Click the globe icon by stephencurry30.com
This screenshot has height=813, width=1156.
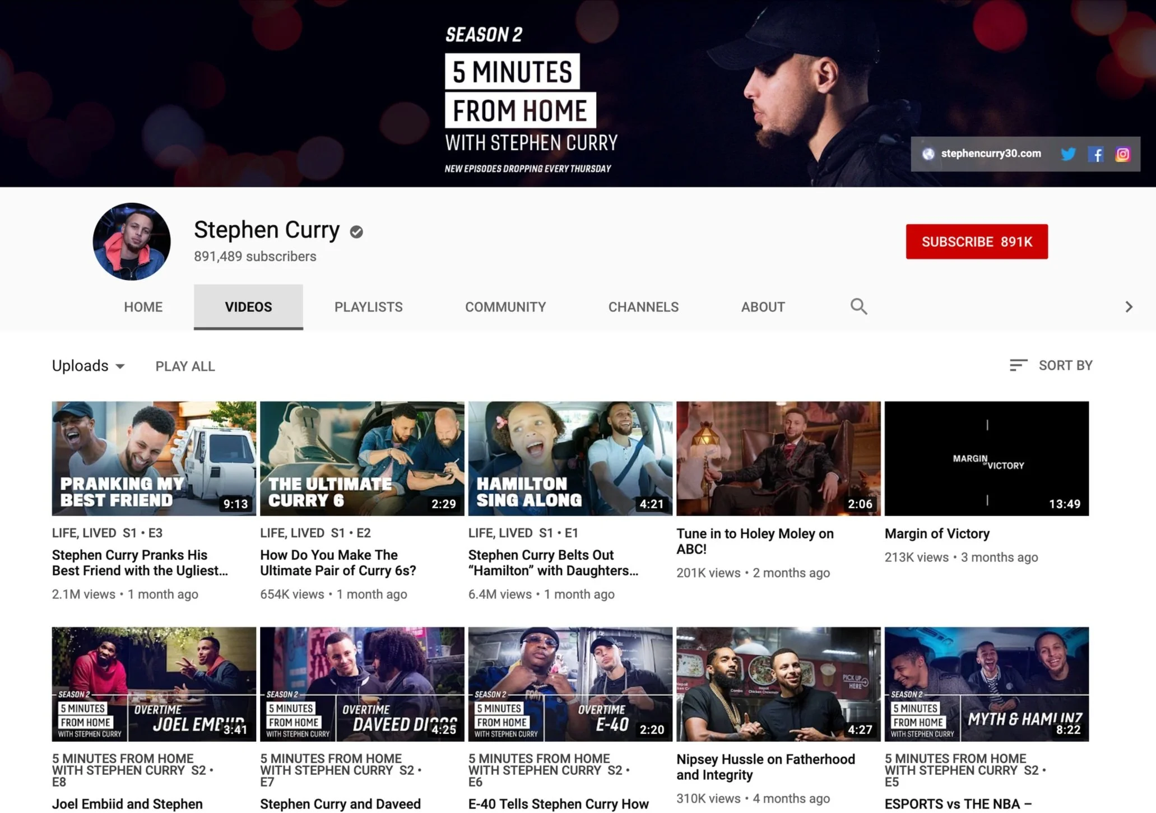click(x=928, y=154)
